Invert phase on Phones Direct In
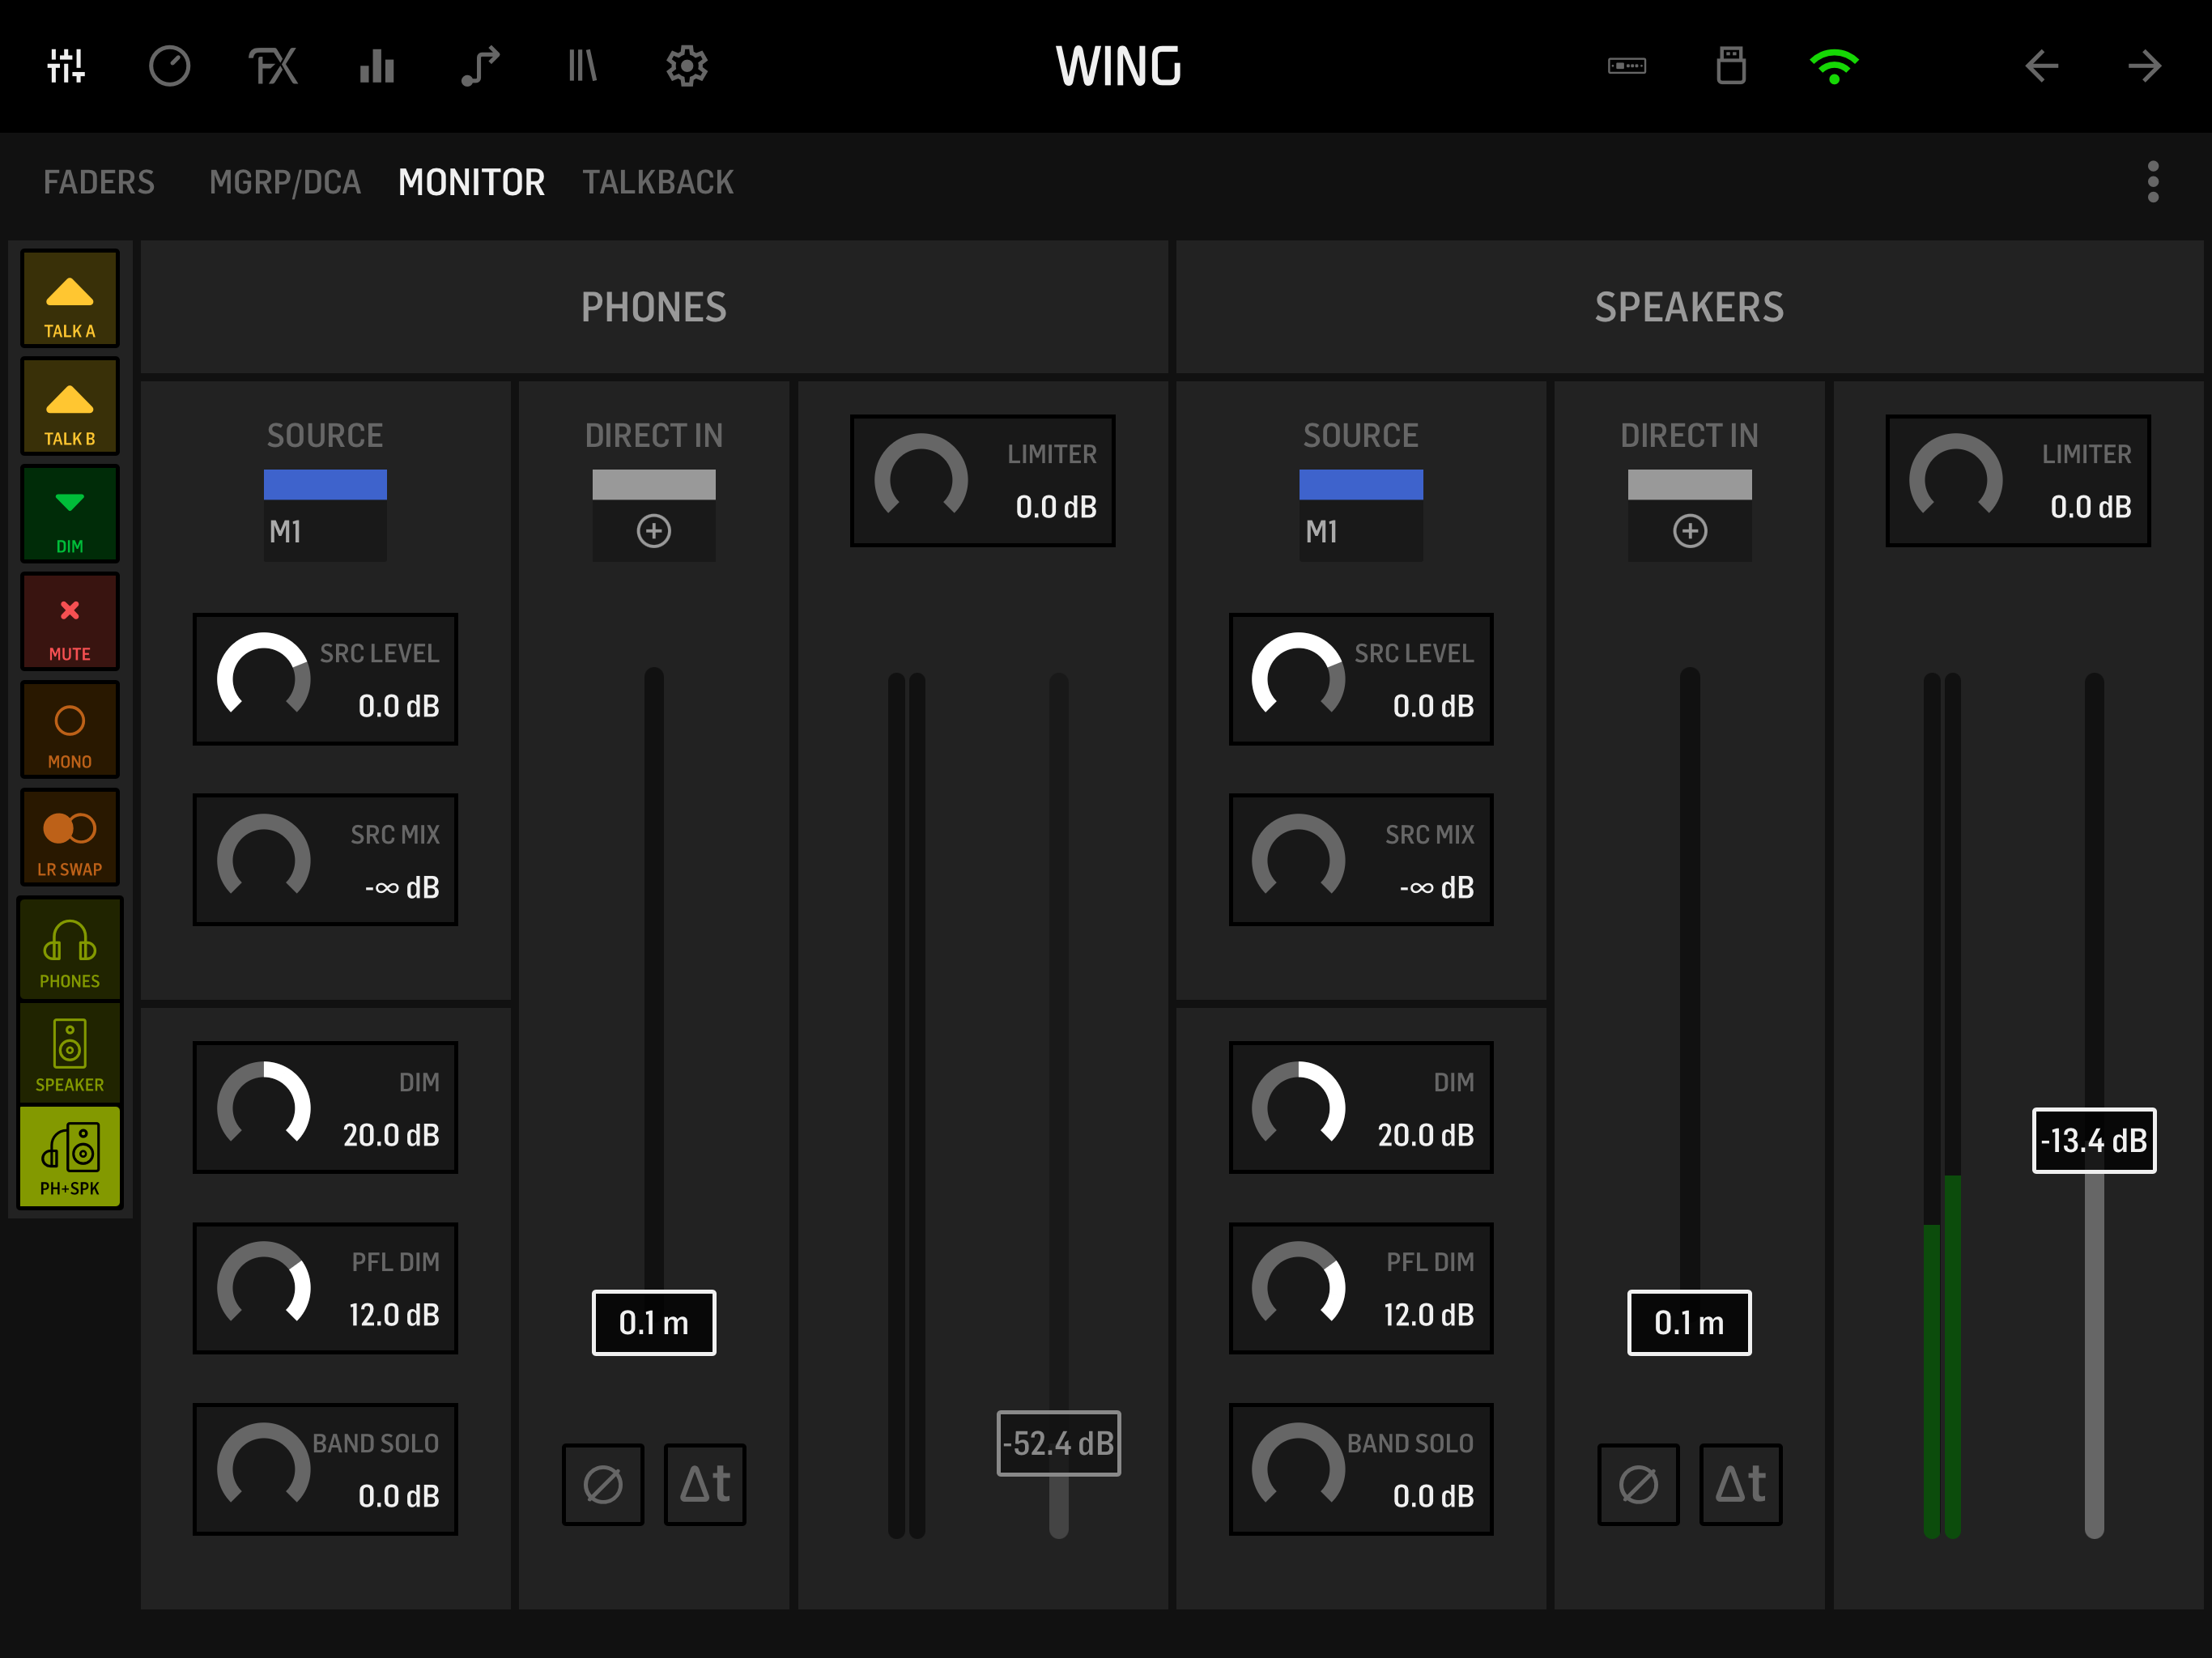 coord(603,1484)
